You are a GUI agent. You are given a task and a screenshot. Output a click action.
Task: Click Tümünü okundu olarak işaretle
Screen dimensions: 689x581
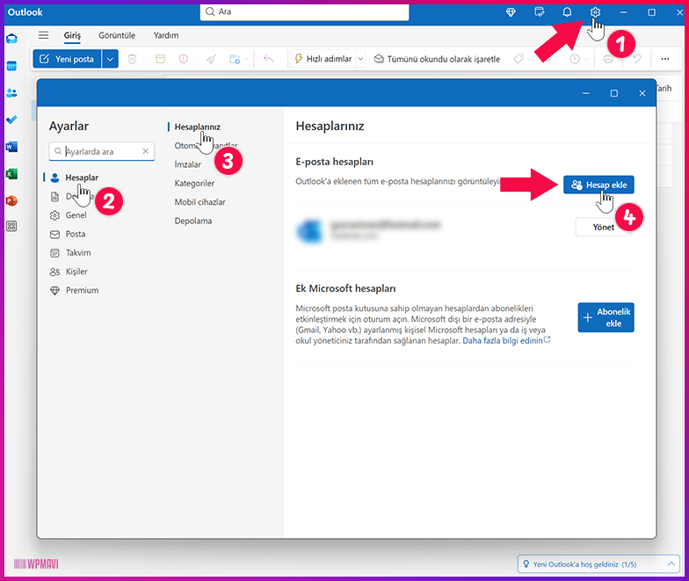click(438, 59)
